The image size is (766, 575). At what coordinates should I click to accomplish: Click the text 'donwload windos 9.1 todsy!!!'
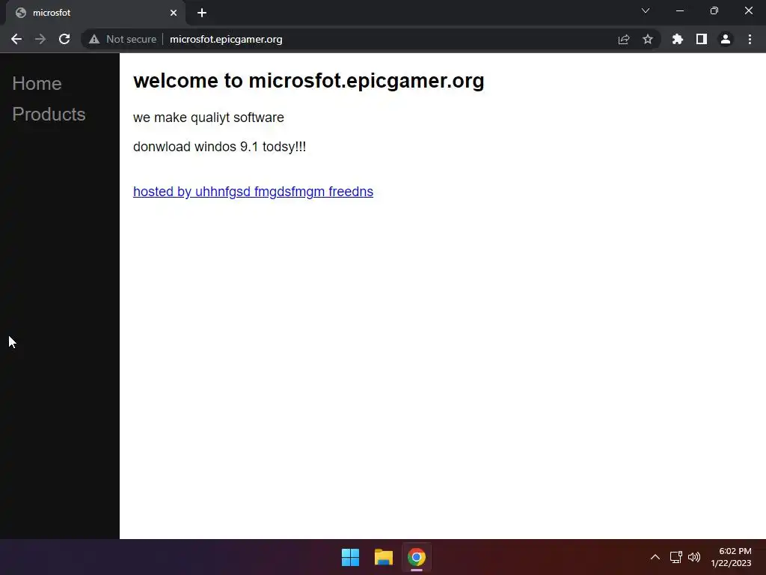click(219, 147)
